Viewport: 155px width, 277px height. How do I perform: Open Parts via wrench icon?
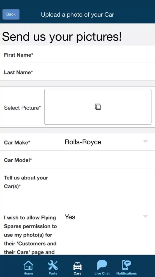53,265
